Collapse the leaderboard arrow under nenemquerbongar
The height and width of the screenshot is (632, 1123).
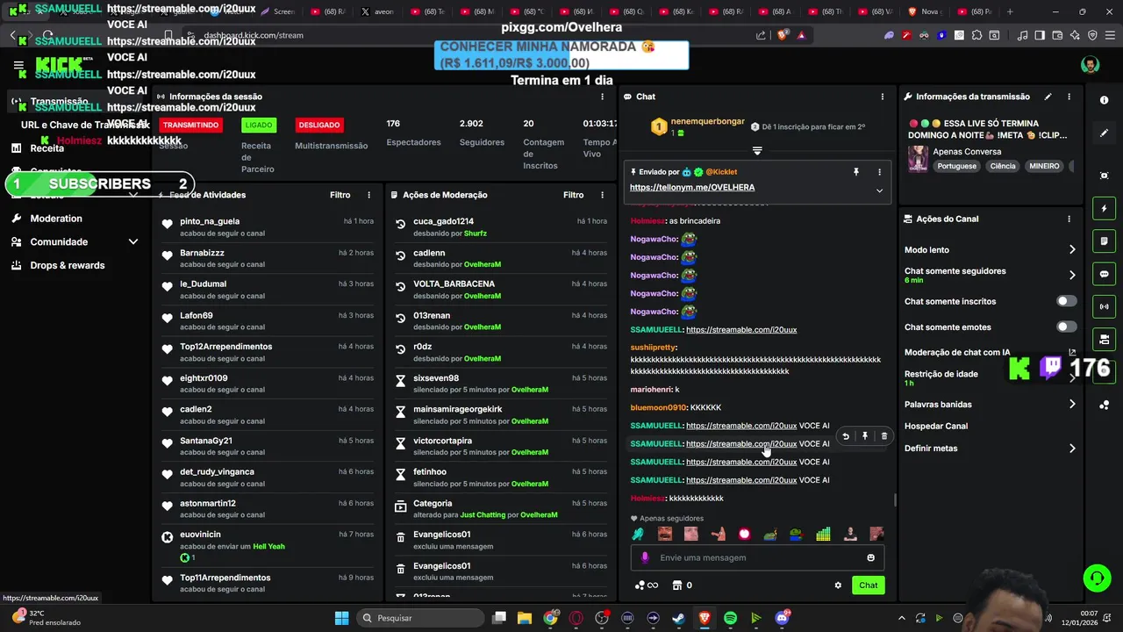point(757,151)
